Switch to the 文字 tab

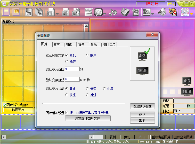(57, 44)
